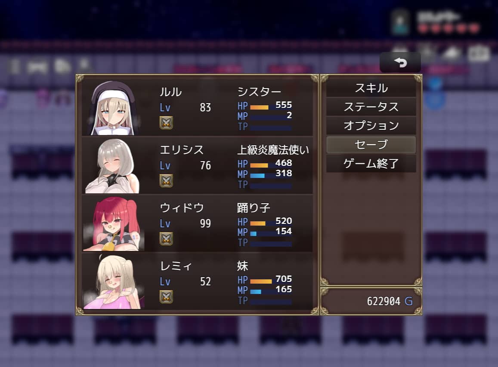This screenshot has width=498, height=367.
Task: Select ウィドウ the red-haired portrait
Action: pos(114,224)
